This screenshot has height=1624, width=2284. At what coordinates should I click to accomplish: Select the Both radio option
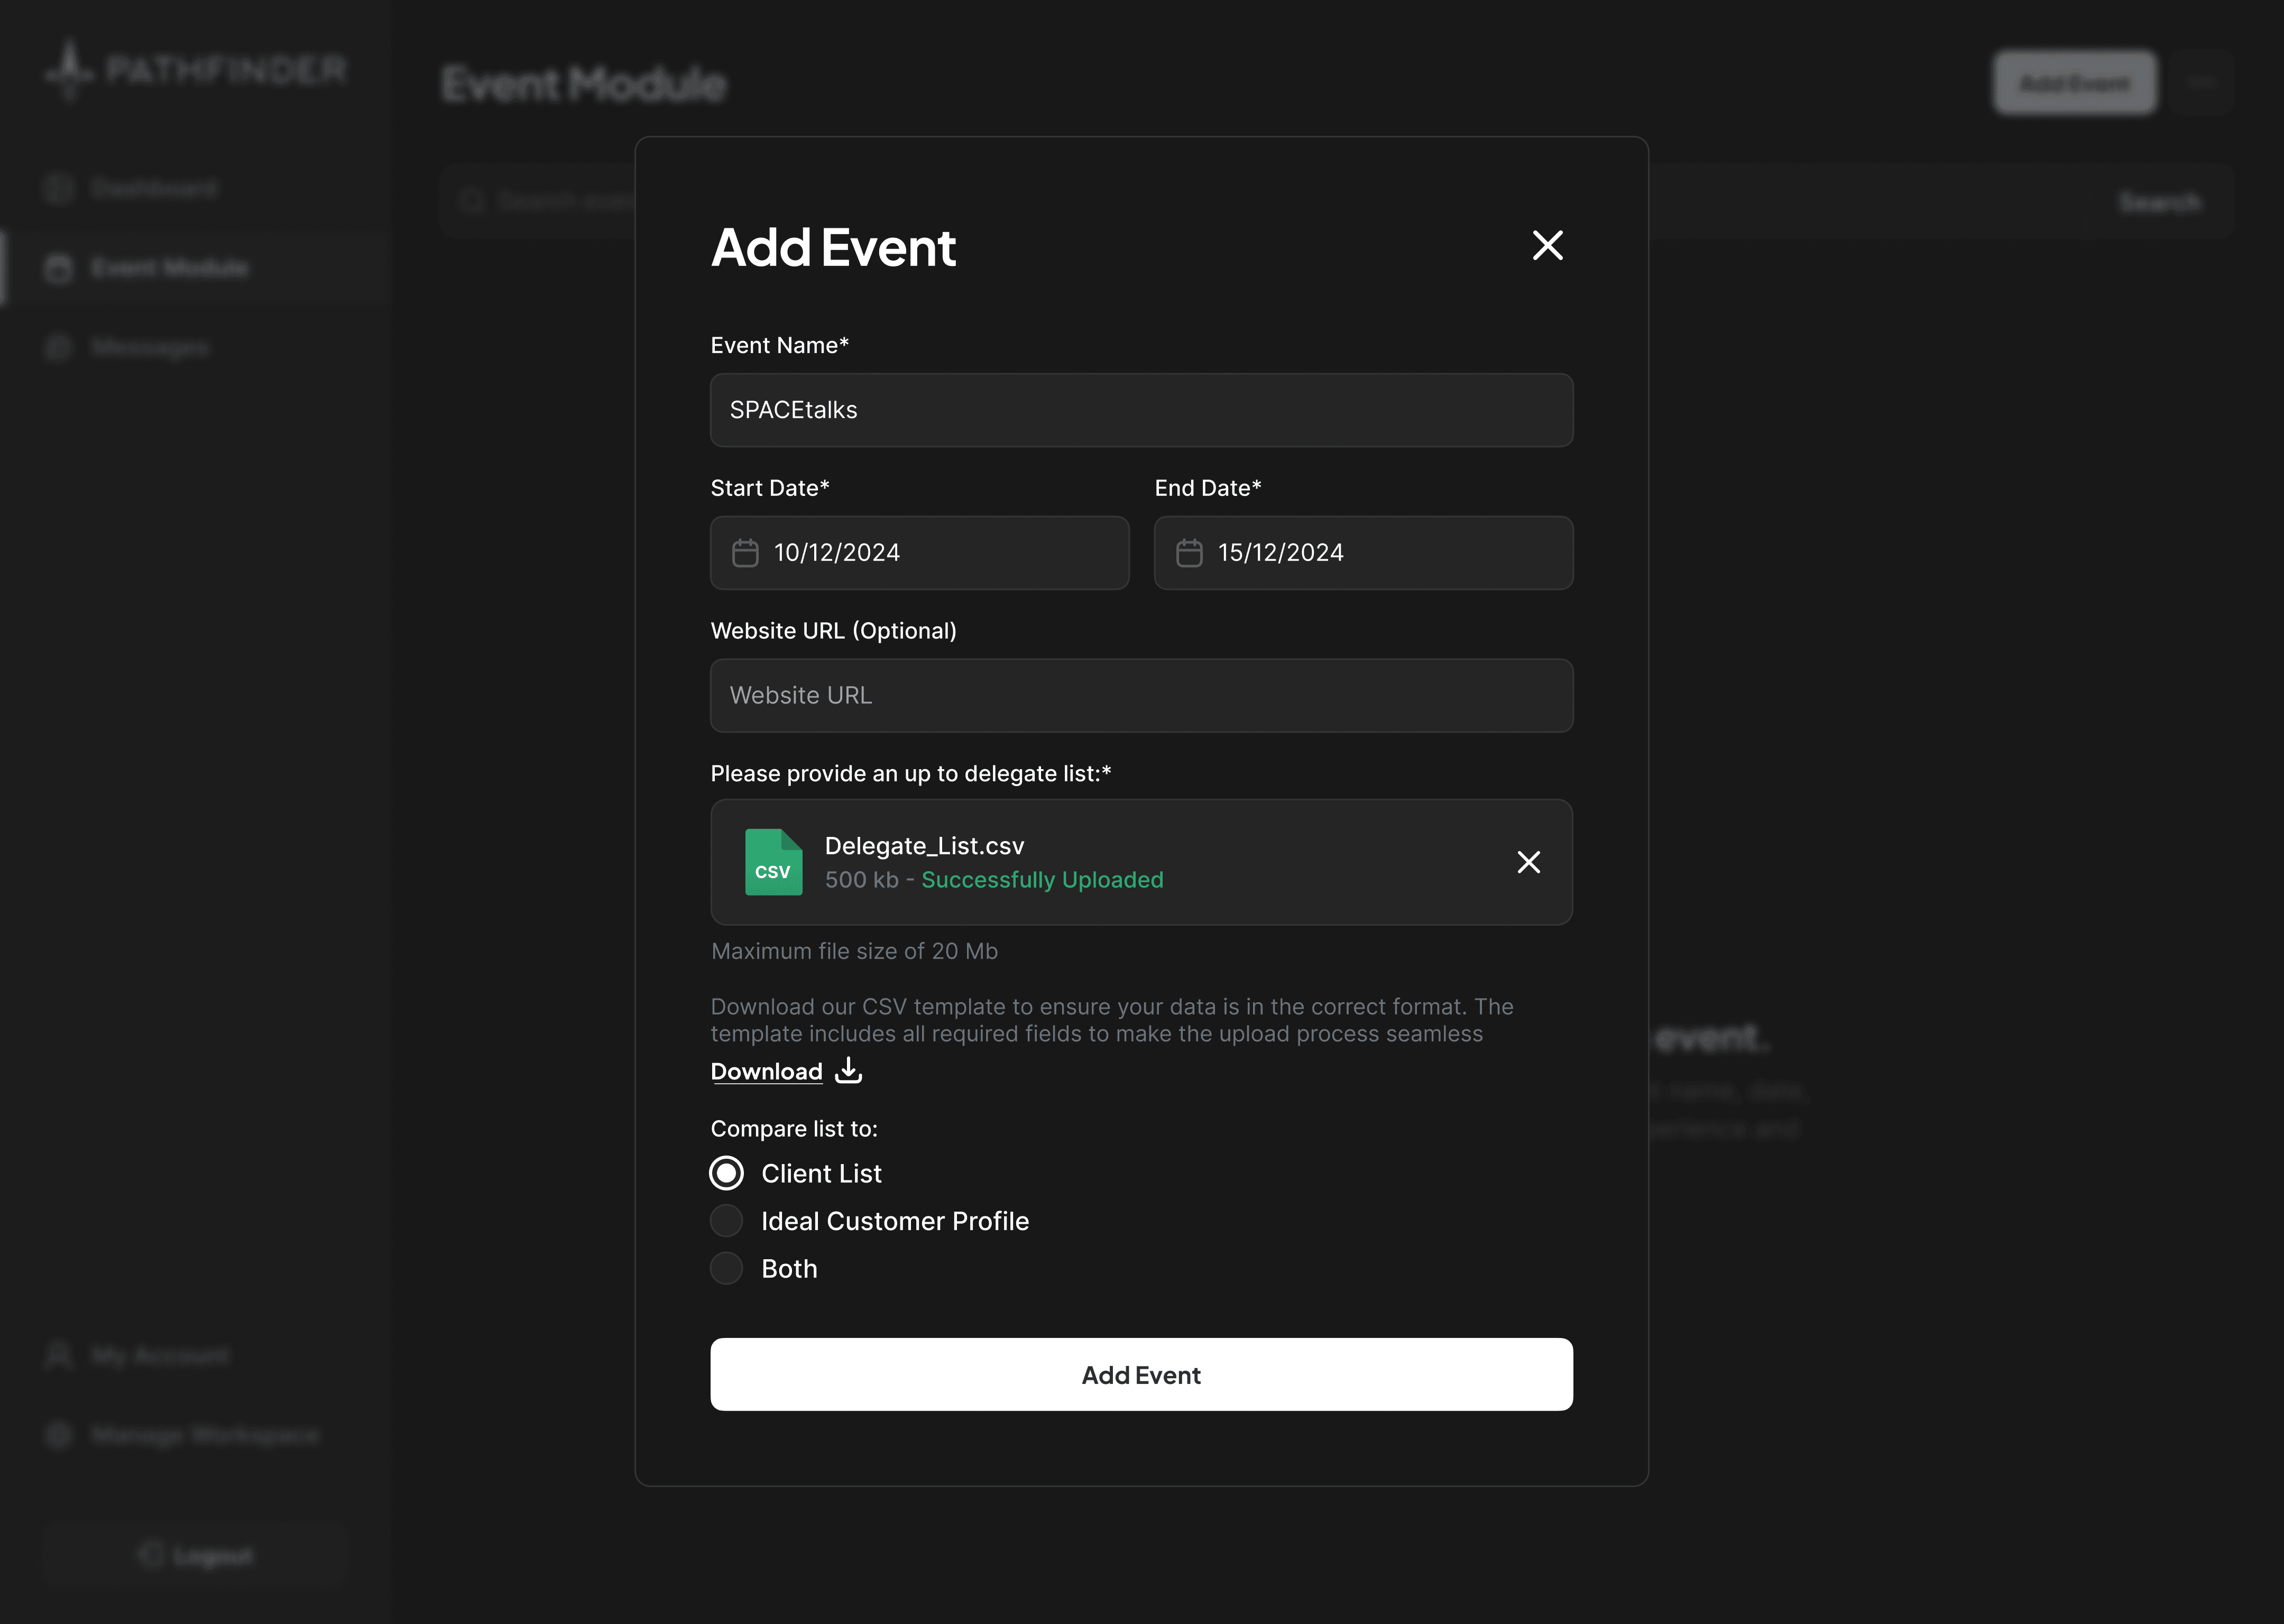point(727,1268)
